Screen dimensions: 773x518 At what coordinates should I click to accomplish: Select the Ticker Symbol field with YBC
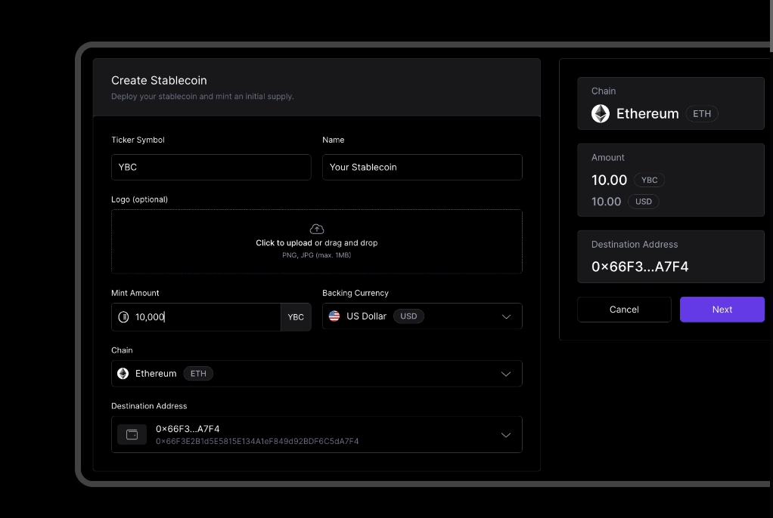211,167
